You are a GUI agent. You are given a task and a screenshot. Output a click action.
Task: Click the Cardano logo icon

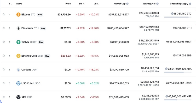[18, 70]
